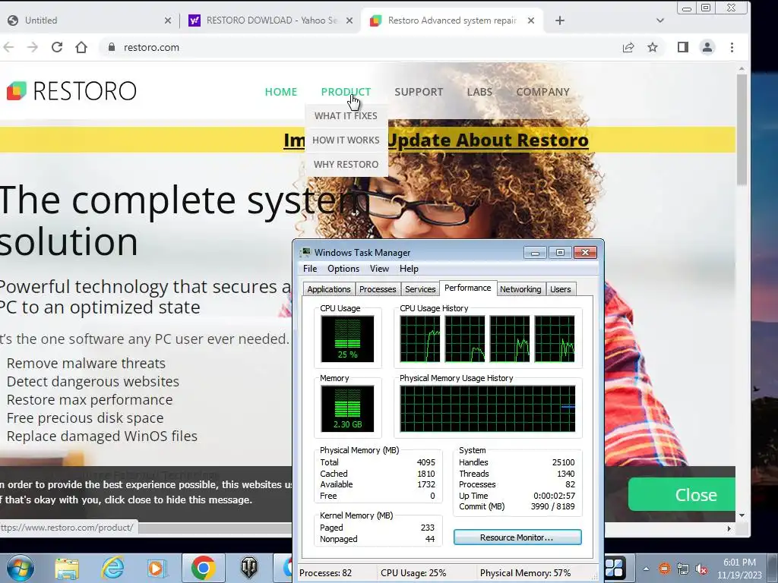
Task: Click the browser forward arrow
Action: (33, 47)
